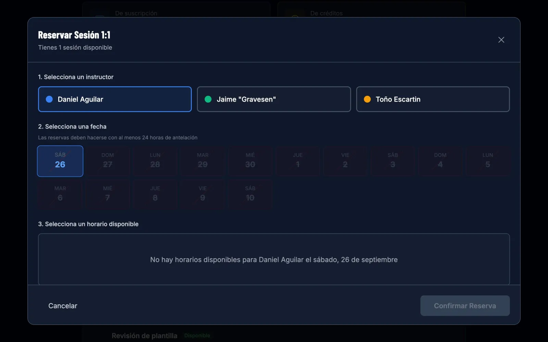Click '3. Selecciona un horario disponible' heading
548x342 pixels.
pyautogui.click(x=88, y=224)
